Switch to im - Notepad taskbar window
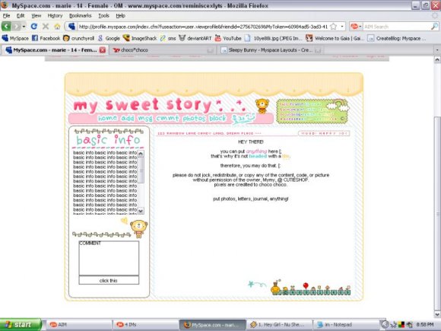 click(x=346, y=324)
